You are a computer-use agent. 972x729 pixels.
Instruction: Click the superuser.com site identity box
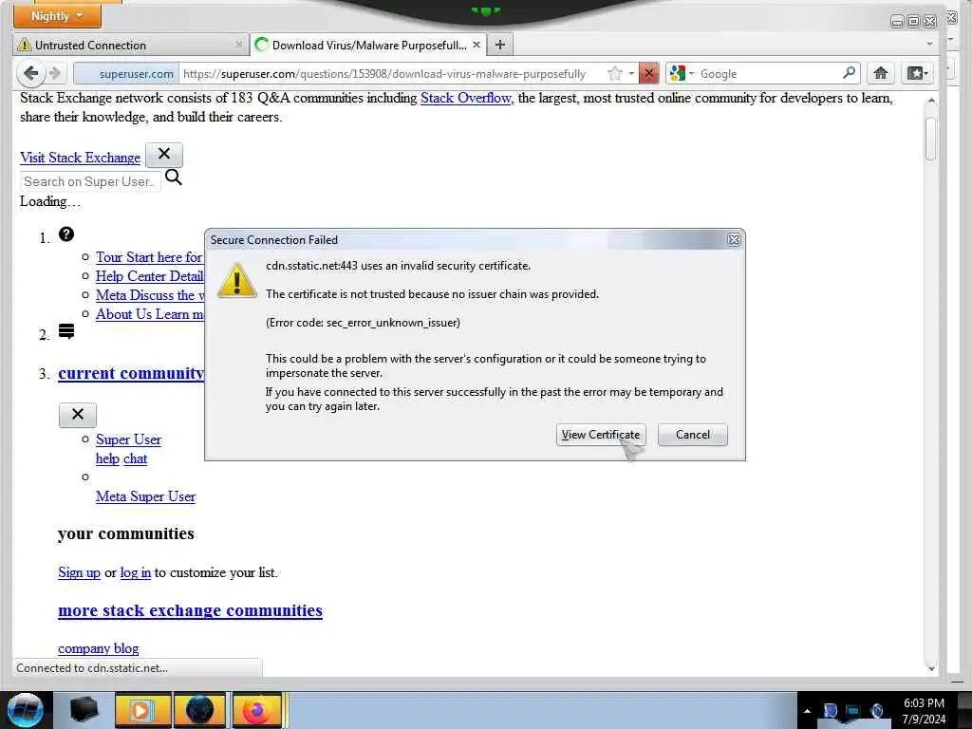pos(126,74)
